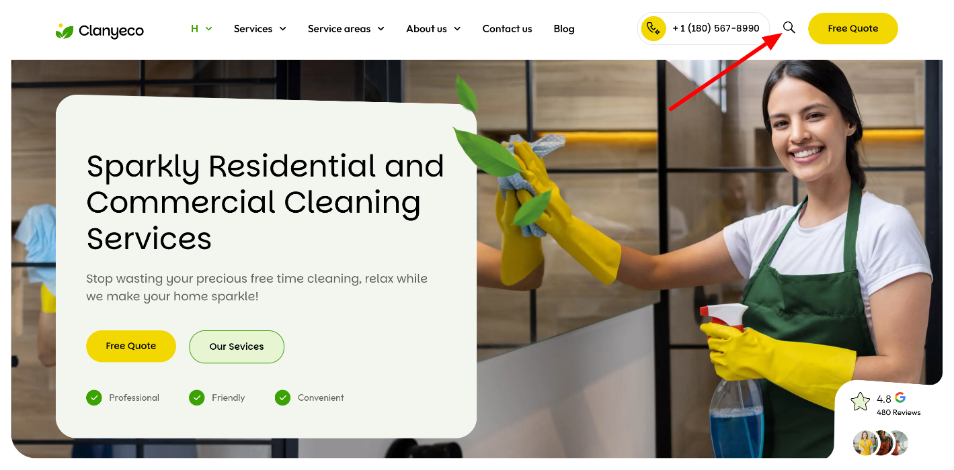Go to Contact us page

[507, 29]
